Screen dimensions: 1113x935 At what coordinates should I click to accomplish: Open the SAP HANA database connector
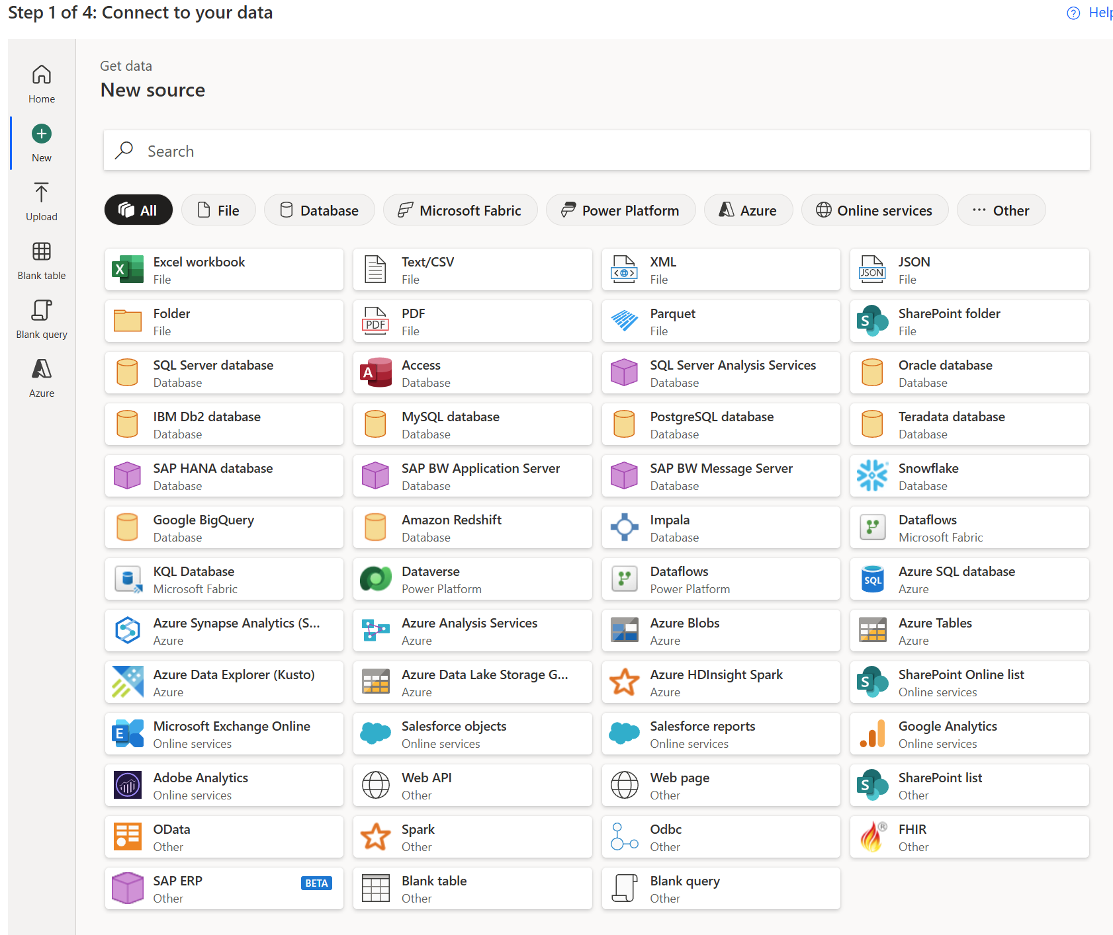click(224, 476)
